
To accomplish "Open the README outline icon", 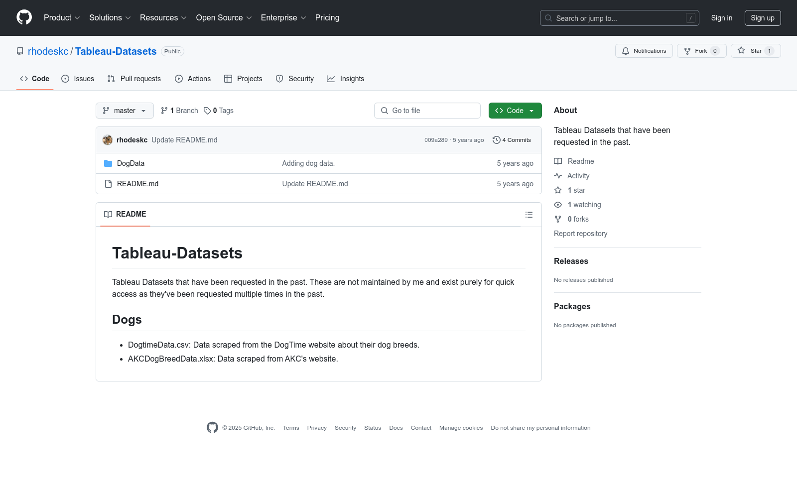I will pos(529,215).
